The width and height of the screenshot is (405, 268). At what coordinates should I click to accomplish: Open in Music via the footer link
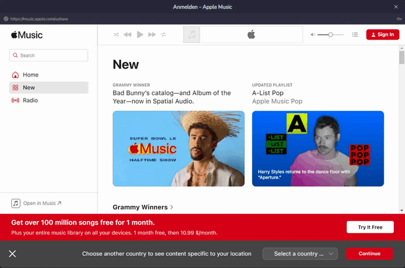(x=36, y=203)
